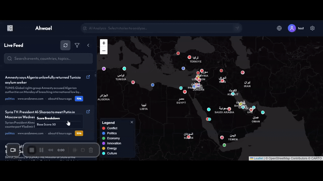Viewport: 323px width, 181px height.
Task: Click the blue marker north of Libya
Action: pos(153,85)
